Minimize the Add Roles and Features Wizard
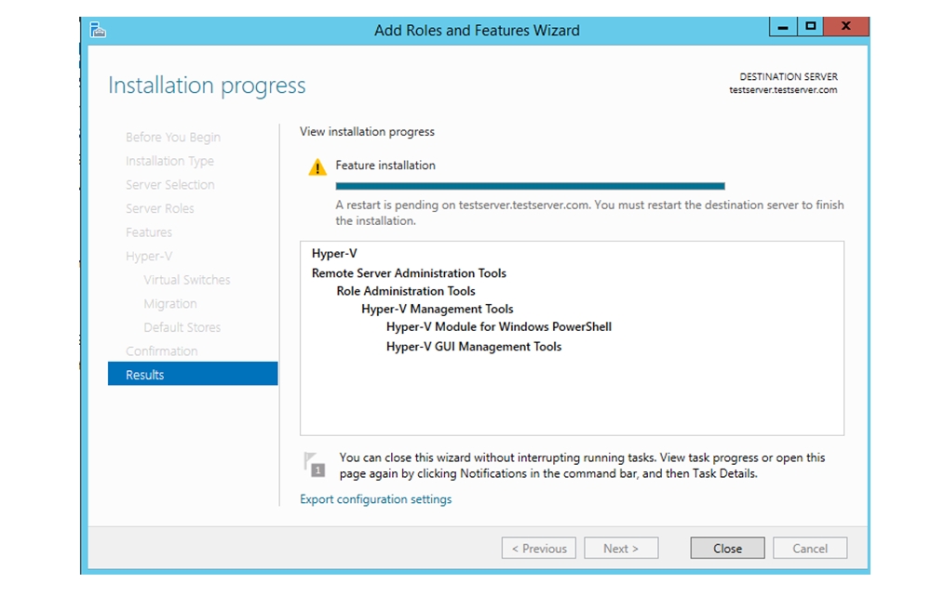Viewport: 931px width, 609px height. coord(783,27)
